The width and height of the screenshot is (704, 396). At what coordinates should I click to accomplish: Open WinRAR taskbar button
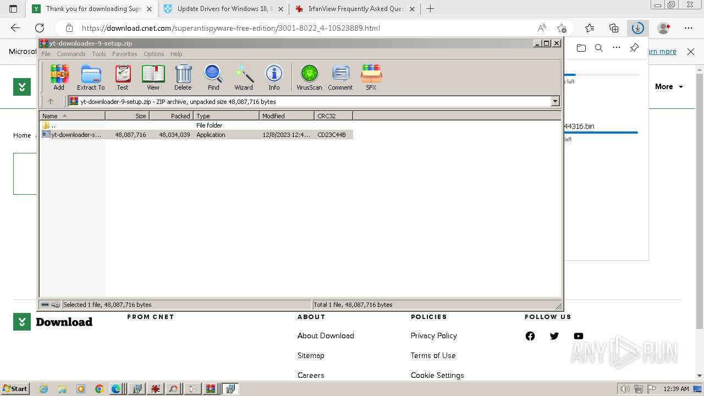pos(211,389)
